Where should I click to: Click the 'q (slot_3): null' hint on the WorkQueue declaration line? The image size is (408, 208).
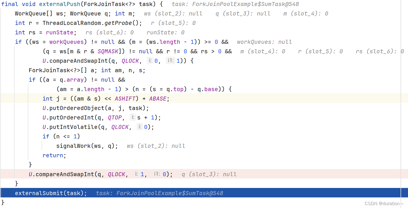[243, 13]
